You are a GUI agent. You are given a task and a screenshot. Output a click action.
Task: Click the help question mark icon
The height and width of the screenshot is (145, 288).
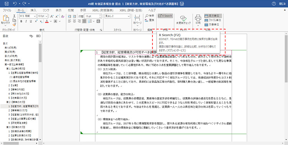[x=274, y=3]
